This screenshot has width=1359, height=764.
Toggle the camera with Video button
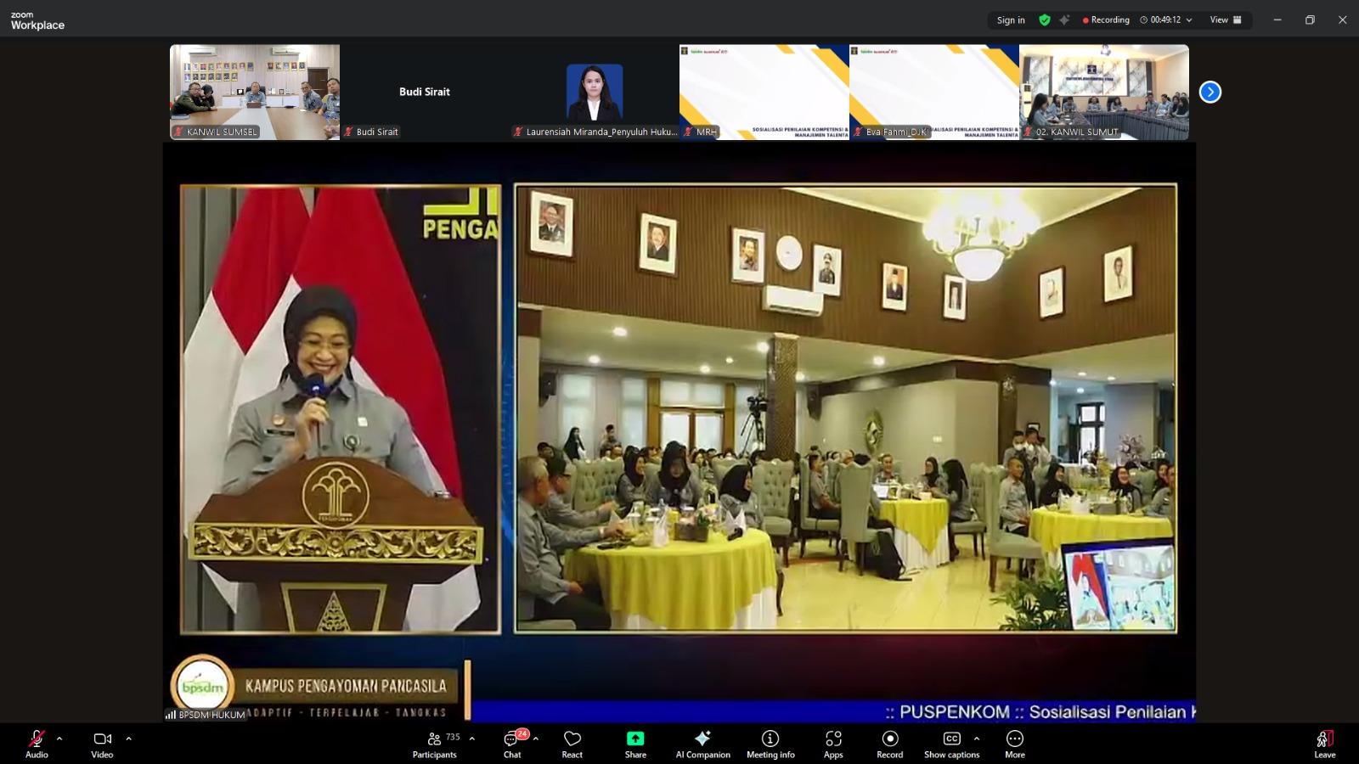(102, 744)
